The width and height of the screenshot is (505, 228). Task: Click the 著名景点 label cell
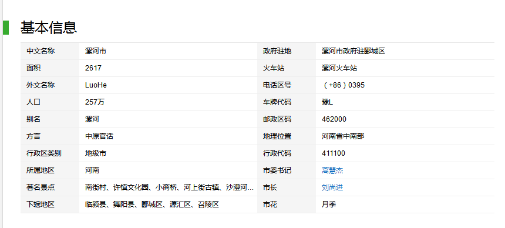(x=50, y=187)
